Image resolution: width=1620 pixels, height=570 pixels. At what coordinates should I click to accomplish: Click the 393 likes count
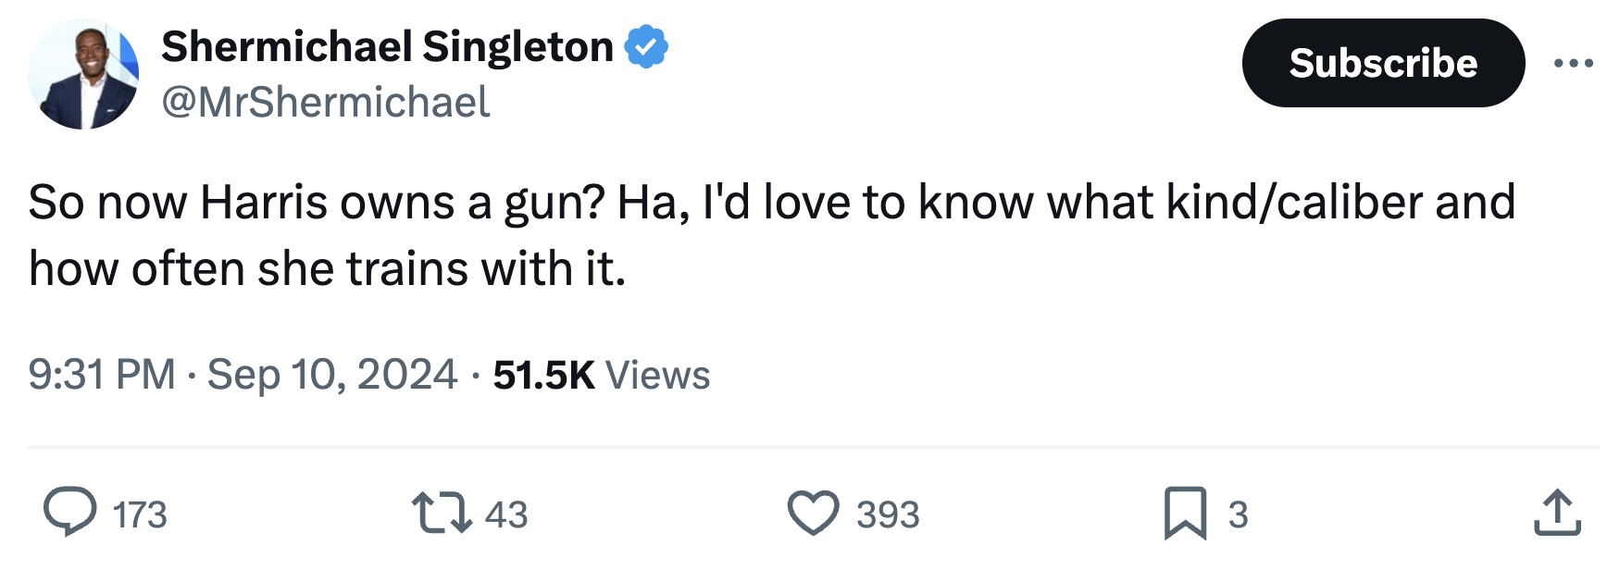[x=888, y=514]
